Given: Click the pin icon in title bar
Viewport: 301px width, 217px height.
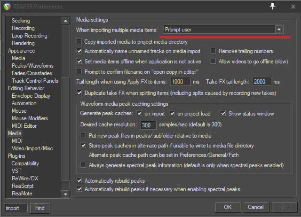Looking at the screenshot, I should point(273,6).
